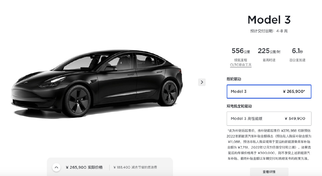Show the next car image with arrow
The width and height of the screenshot is (322, 176).
pos(202,82)
